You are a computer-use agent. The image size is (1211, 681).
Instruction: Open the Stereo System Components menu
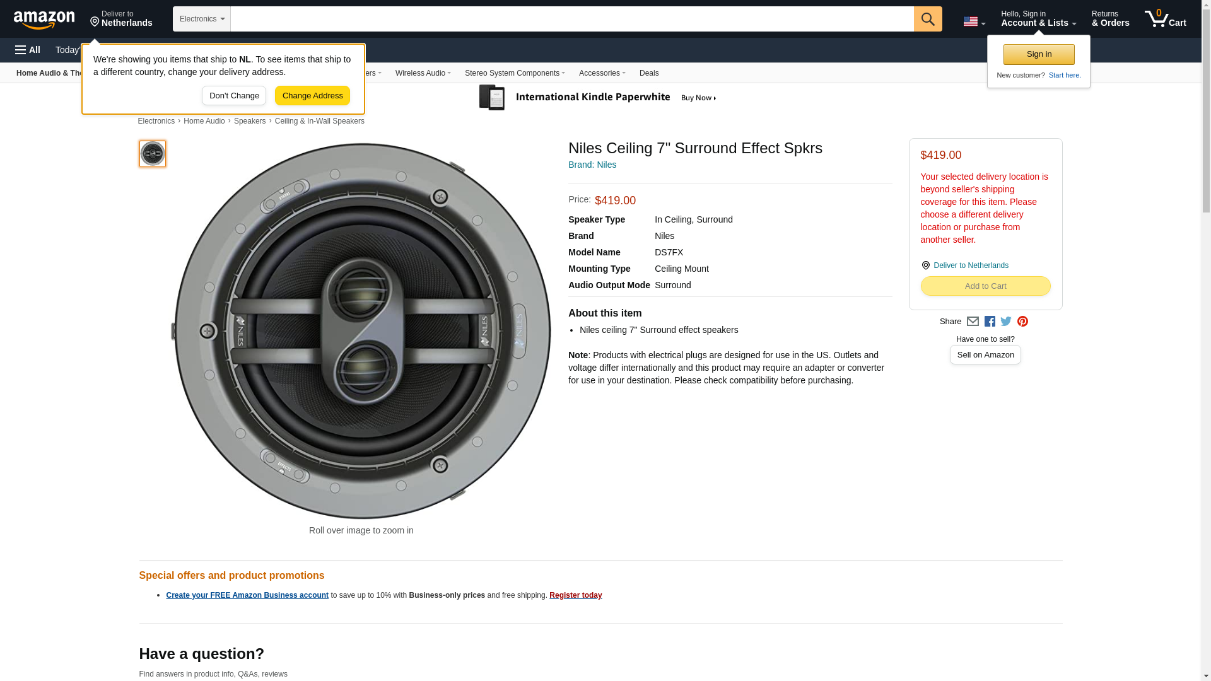(515, 73)
